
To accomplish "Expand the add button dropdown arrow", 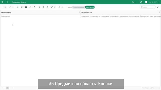I will (x=5, y=7).
